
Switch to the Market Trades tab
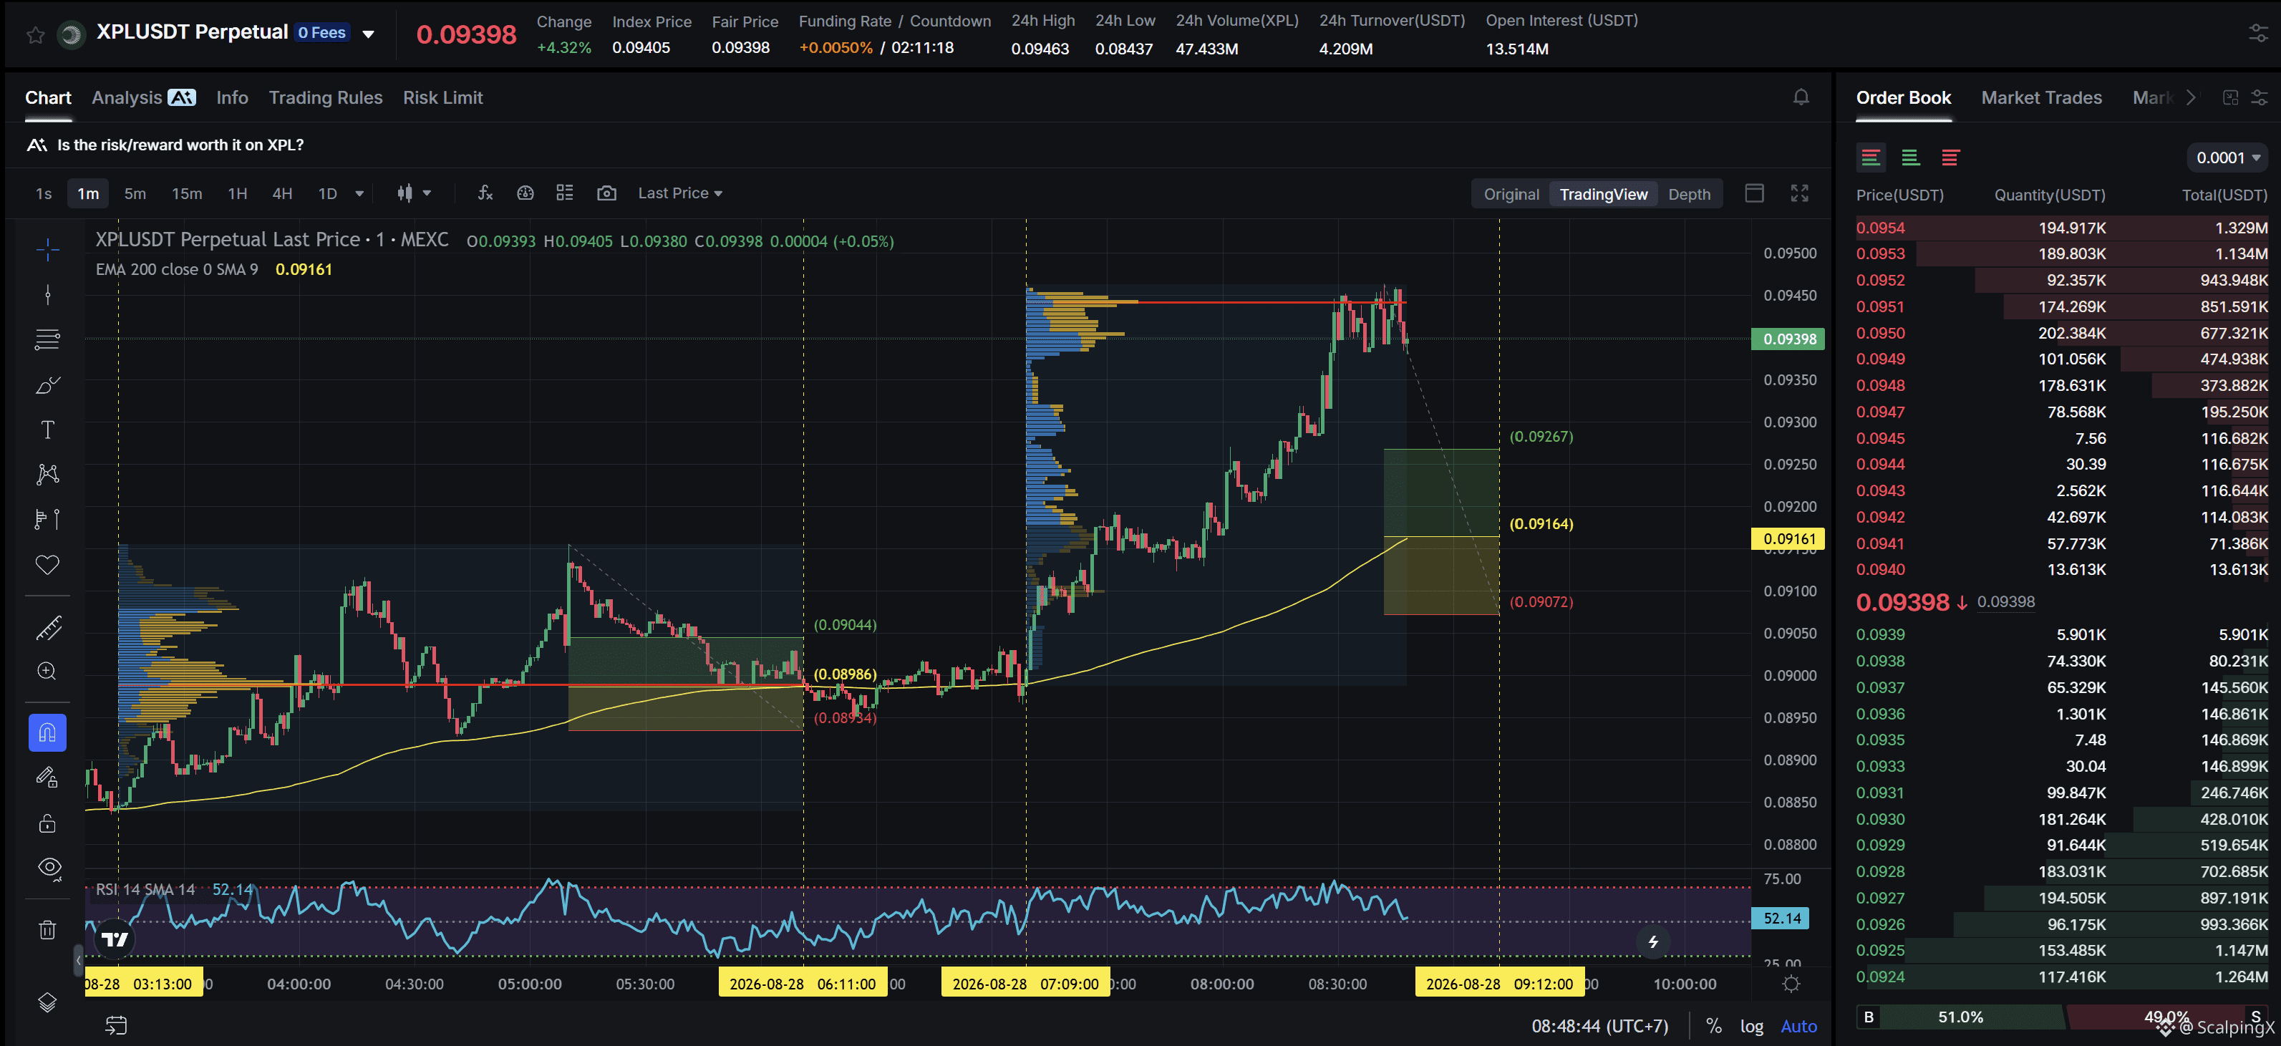2041,97
